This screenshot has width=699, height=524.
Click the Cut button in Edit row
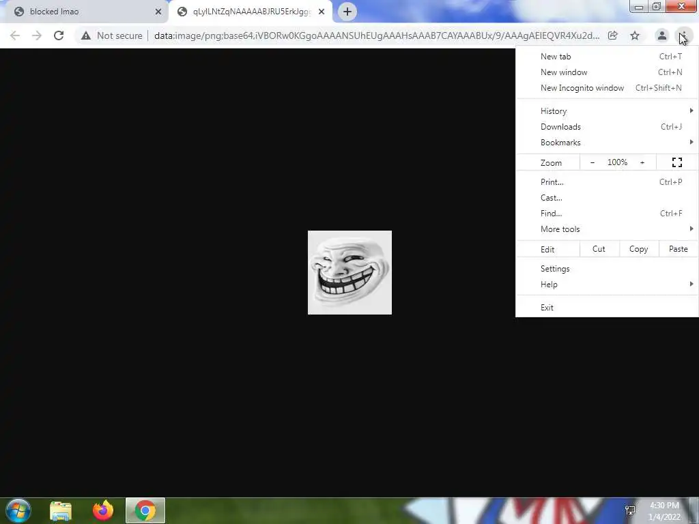599,249
